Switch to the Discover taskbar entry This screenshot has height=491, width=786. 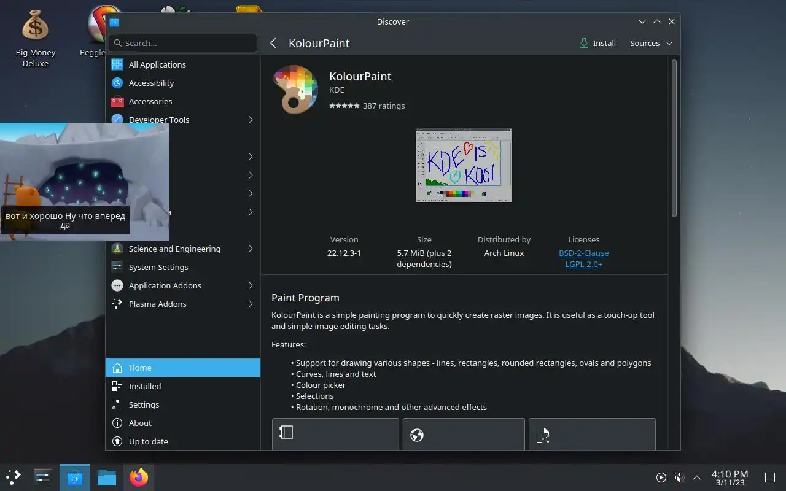(75, 477)
